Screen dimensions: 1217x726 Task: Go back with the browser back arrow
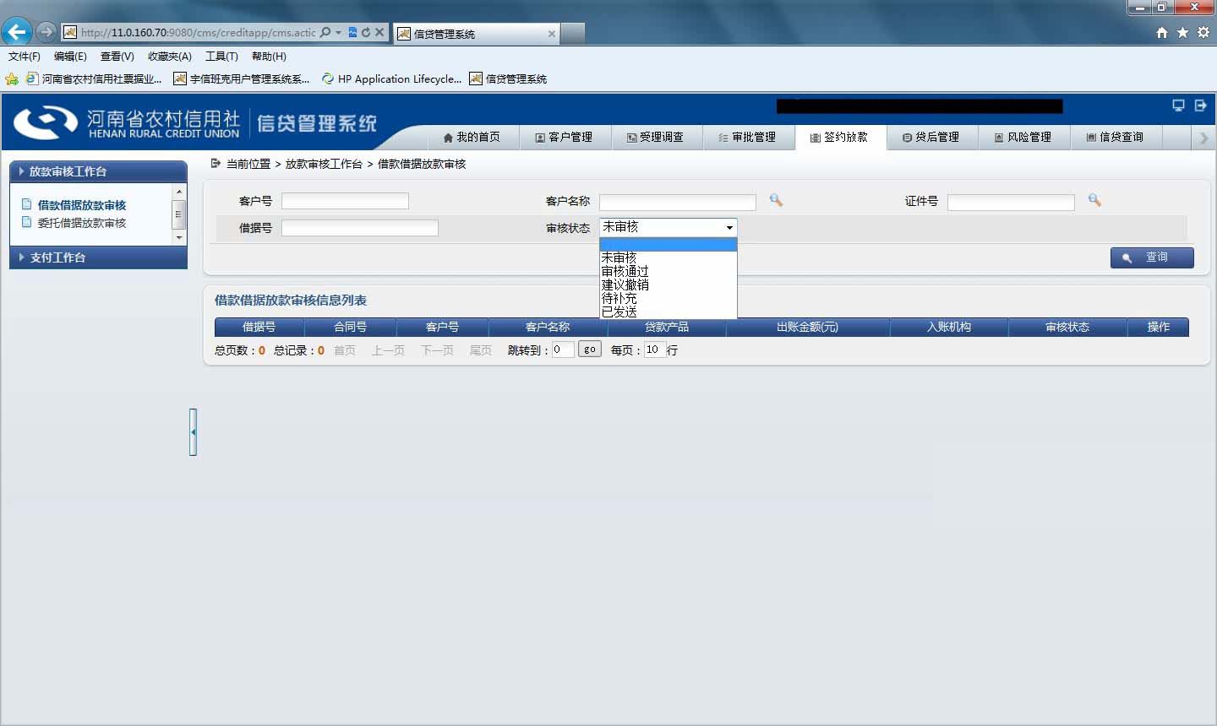coord(17,32)
